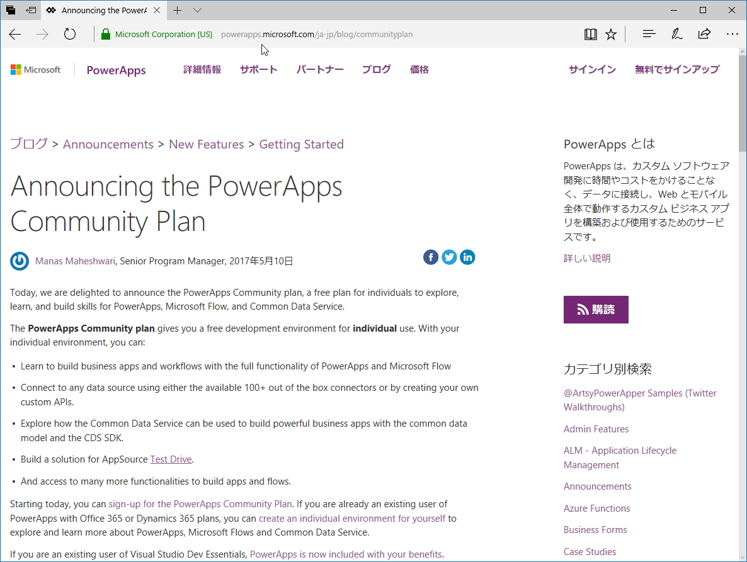Navigate to the ブログ menu item
The width and height of the screenshot is (747, 562).
(376, 69)
